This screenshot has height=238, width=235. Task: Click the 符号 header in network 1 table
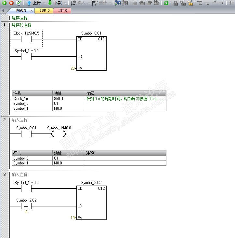point(32,93)
